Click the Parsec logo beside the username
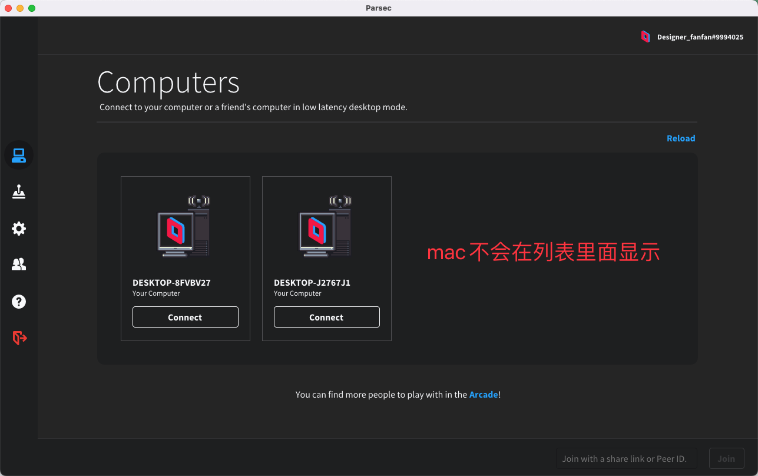 click(x=646, y=37)
